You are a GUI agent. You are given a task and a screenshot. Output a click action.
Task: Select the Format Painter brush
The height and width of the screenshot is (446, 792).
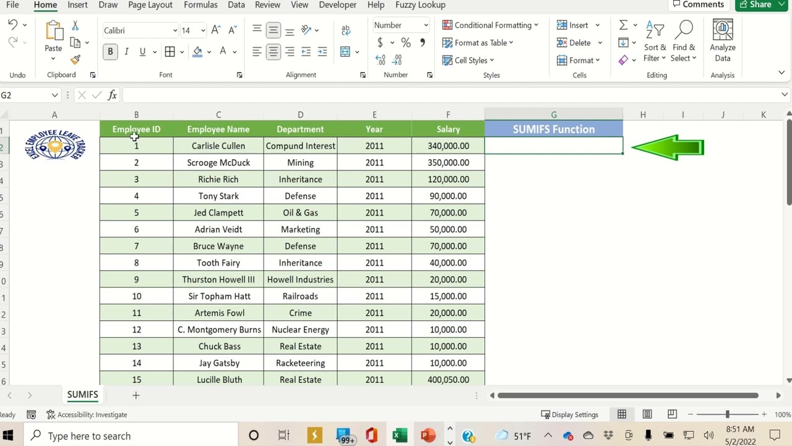(x=75, y=59)
